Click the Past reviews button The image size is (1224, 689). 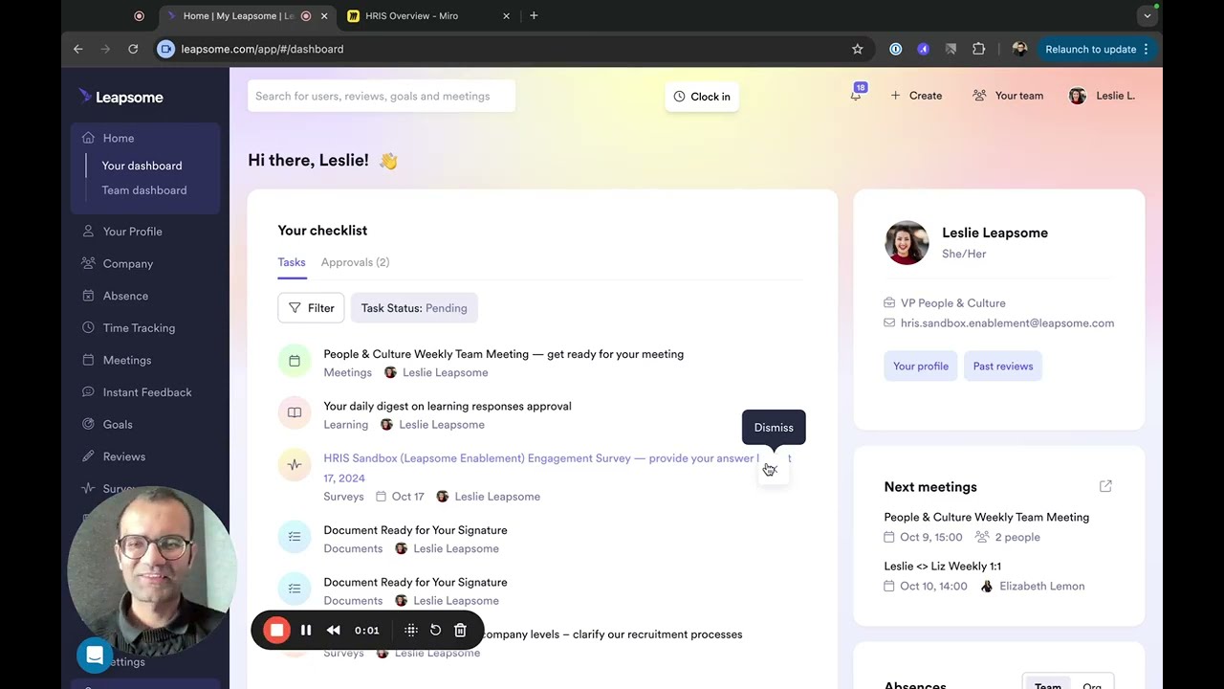tap(1003, 367)
